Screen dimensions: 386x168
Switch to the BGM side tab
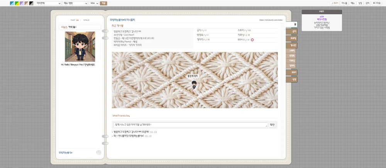point(292,73)
